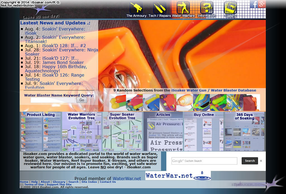Open the About footer link
This screenshot has height=194, width=286.
45,182
